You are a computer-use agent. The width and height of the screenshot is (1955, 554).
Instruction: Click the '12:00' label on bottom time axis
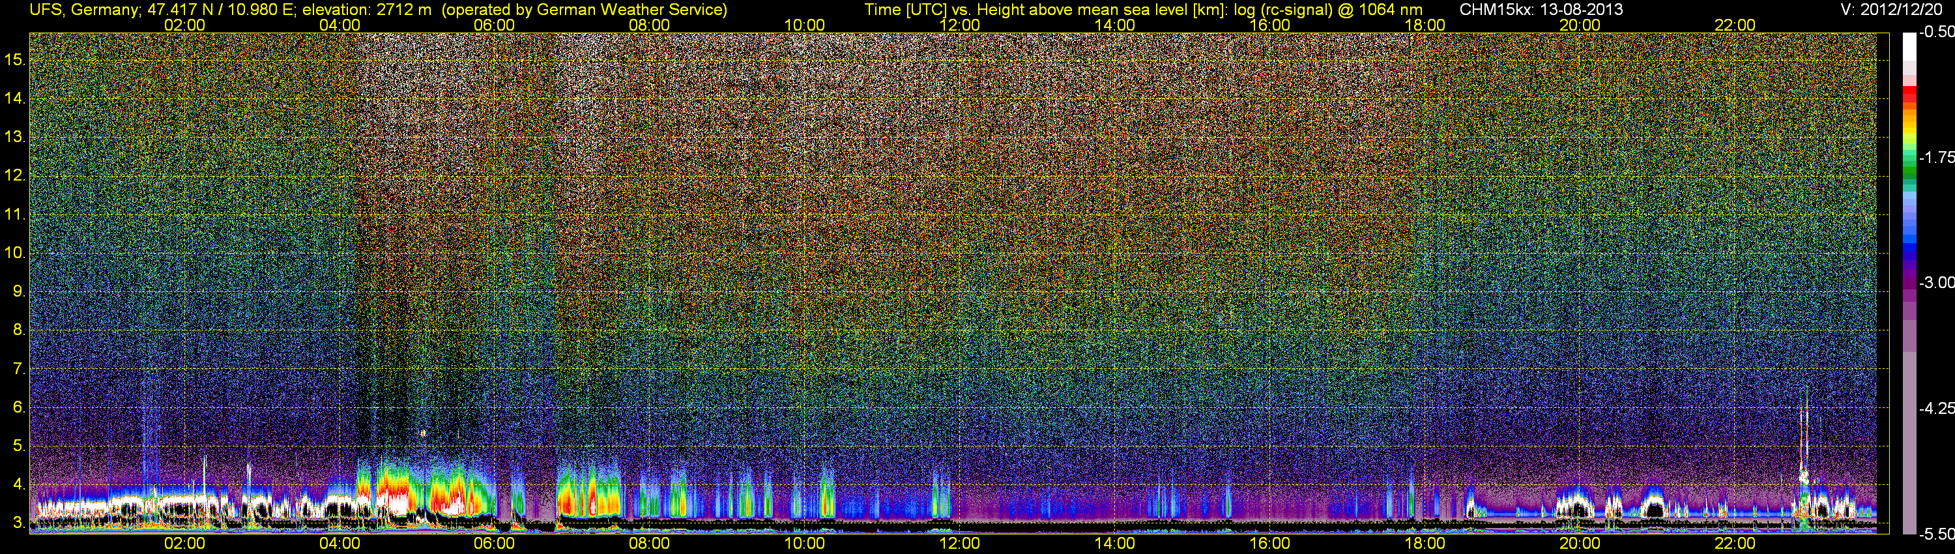coord(960,544)
